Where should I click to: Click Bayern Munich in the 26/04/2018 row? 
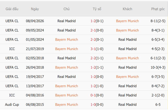pyautogui.click(x=66, y=68)
